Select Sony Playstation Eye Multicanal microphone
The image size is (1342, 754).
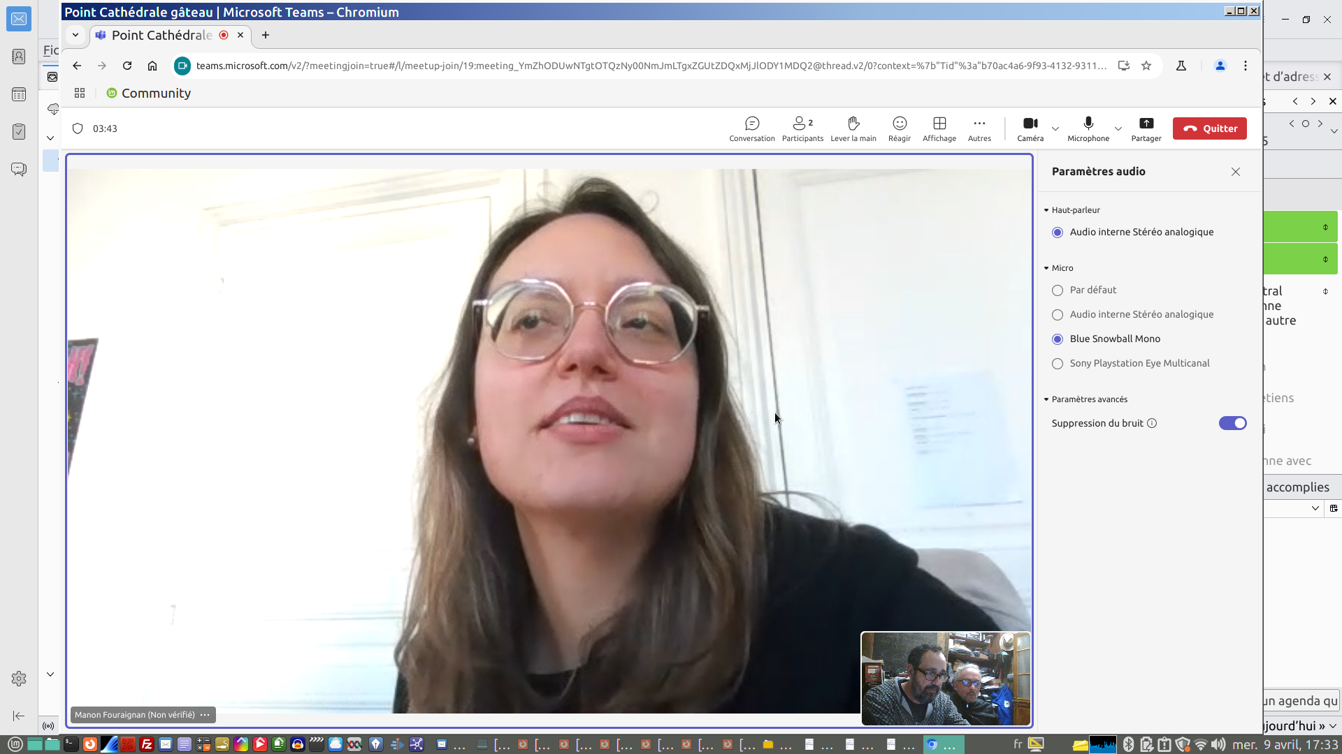point(1058,364)
